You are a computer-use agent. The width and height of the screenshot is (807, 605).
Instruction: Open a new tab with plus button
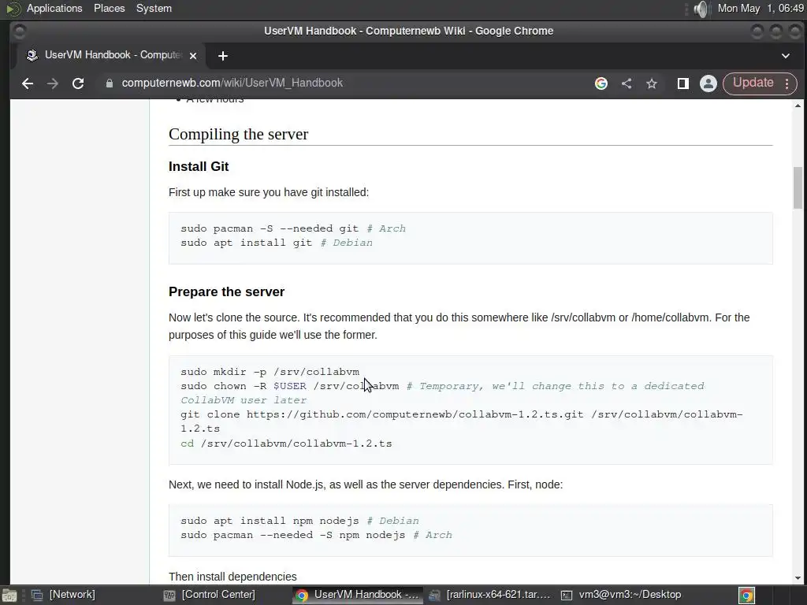coord(223,56)
